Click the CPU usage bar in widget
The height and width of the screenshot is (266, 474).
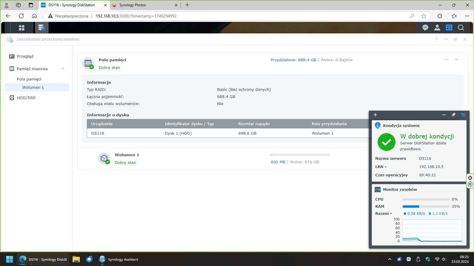[426, 199]
